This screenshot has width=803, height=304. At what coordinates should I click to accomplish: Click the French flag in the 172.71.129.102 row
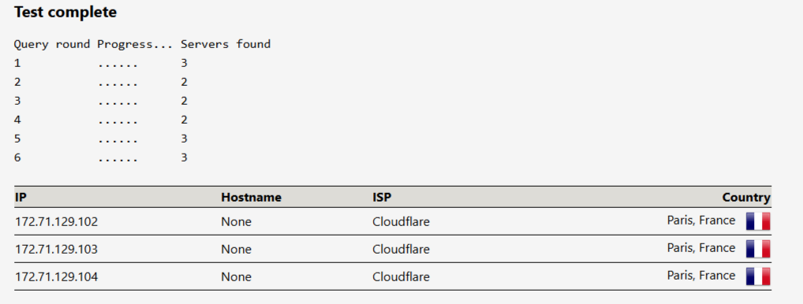tap(758, 222)
